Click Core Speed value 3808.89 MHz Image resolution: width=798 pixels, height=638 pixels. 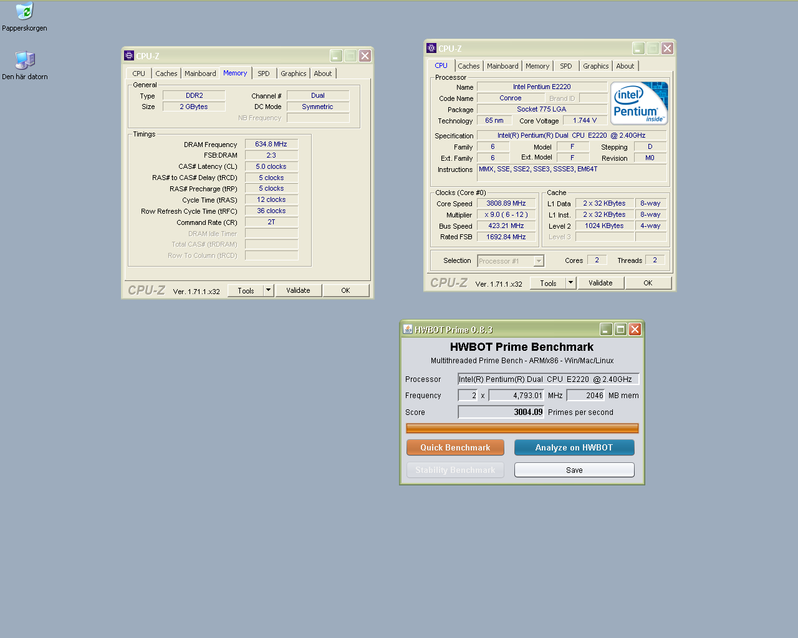(x=506, y=203)
